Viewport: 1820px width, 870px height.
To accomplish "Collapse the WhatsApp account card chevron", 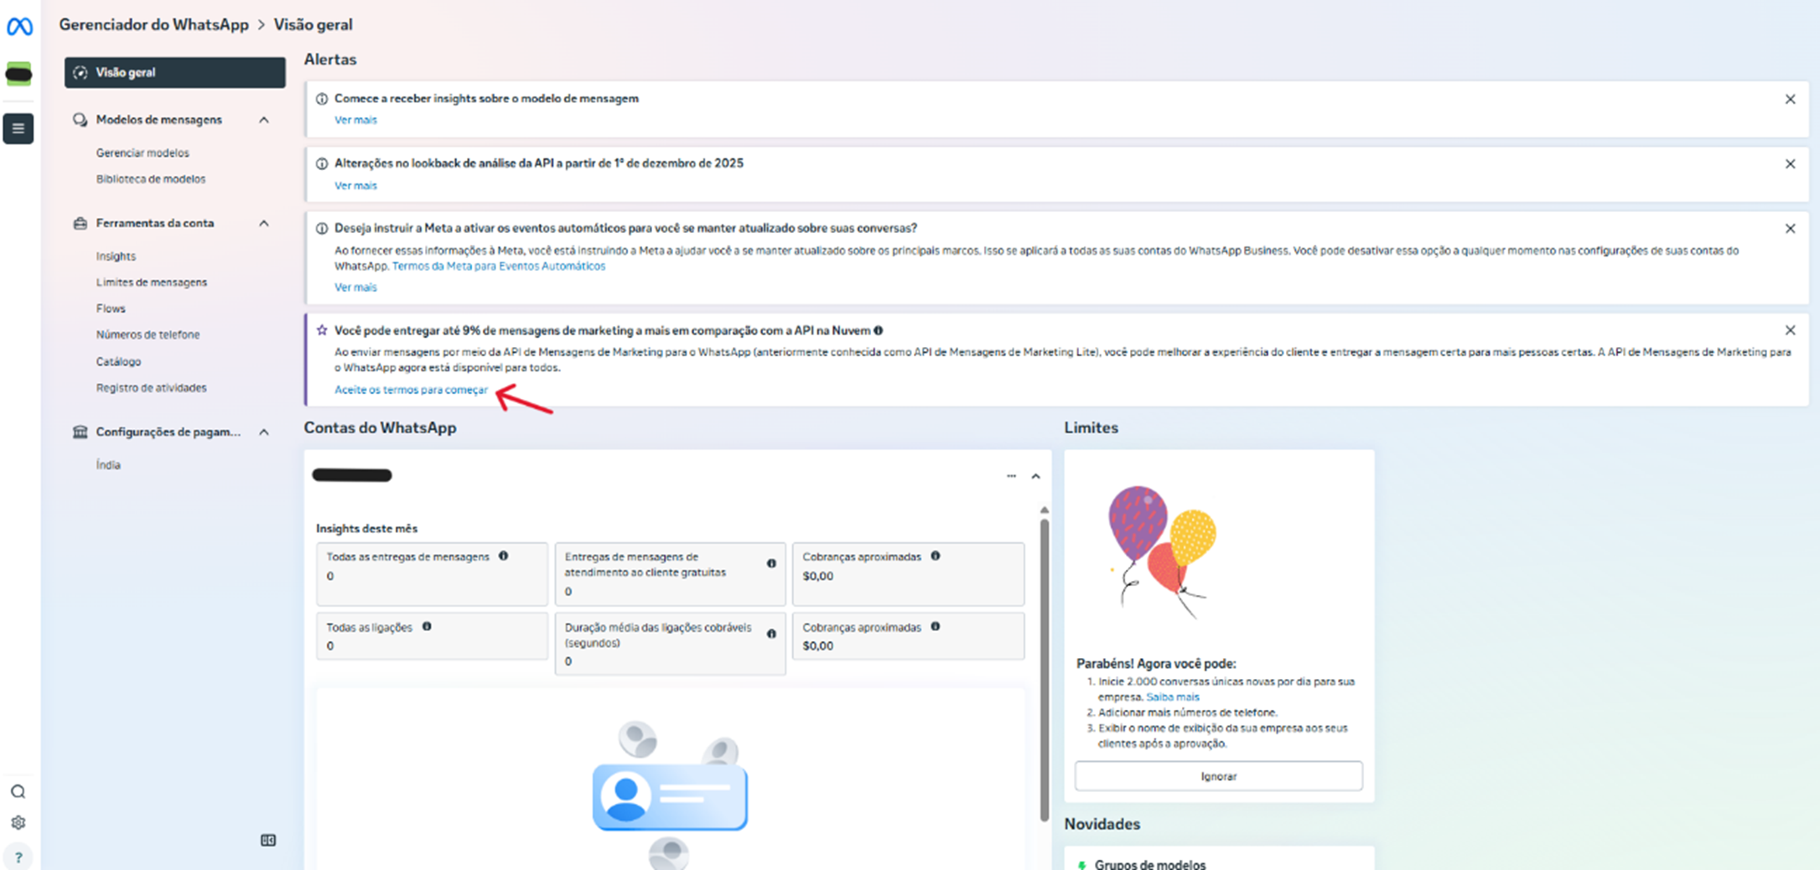I will pos(1035,476).
